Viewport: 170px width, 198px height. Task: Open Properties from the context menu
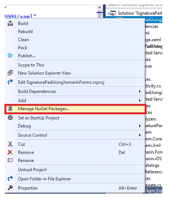click(75, 188)
